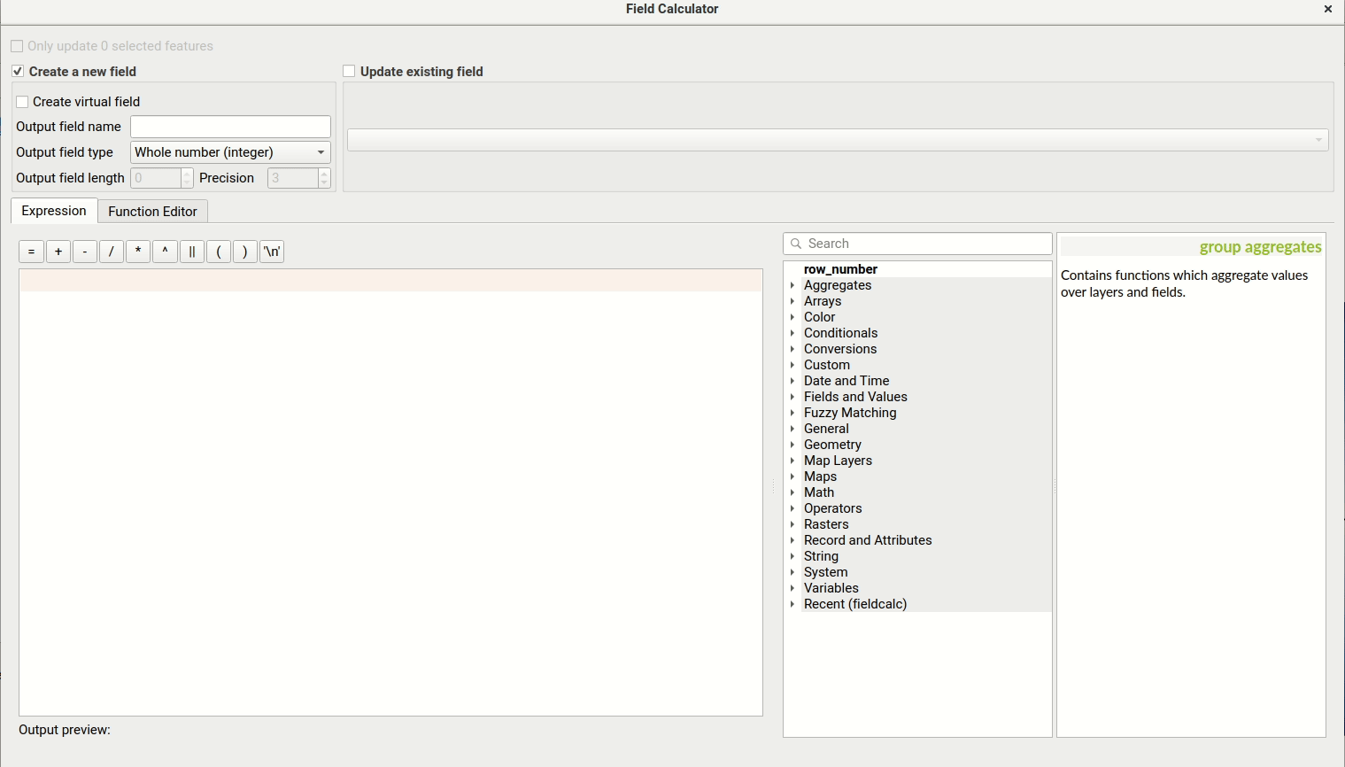The image size is (1345, 767).
Task: Expand the Aggregates function group
Action: coord(792,285)
